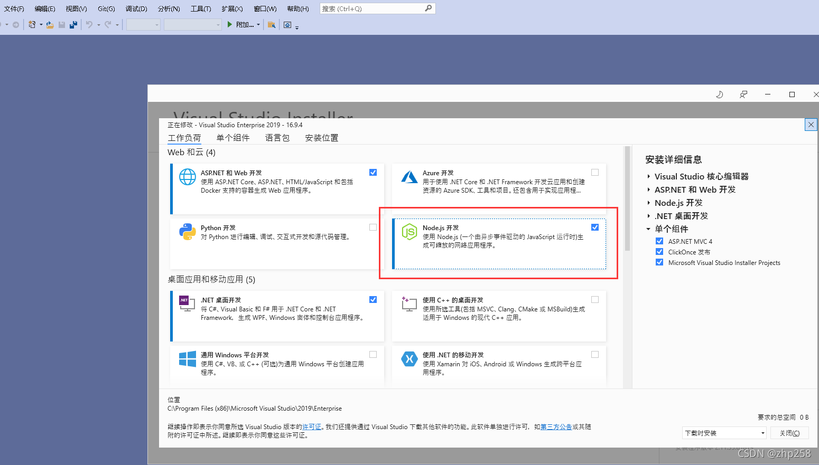Collapse the 单个组件 details section
Viewport: 819px width, 465px height.
pos(648,229)
